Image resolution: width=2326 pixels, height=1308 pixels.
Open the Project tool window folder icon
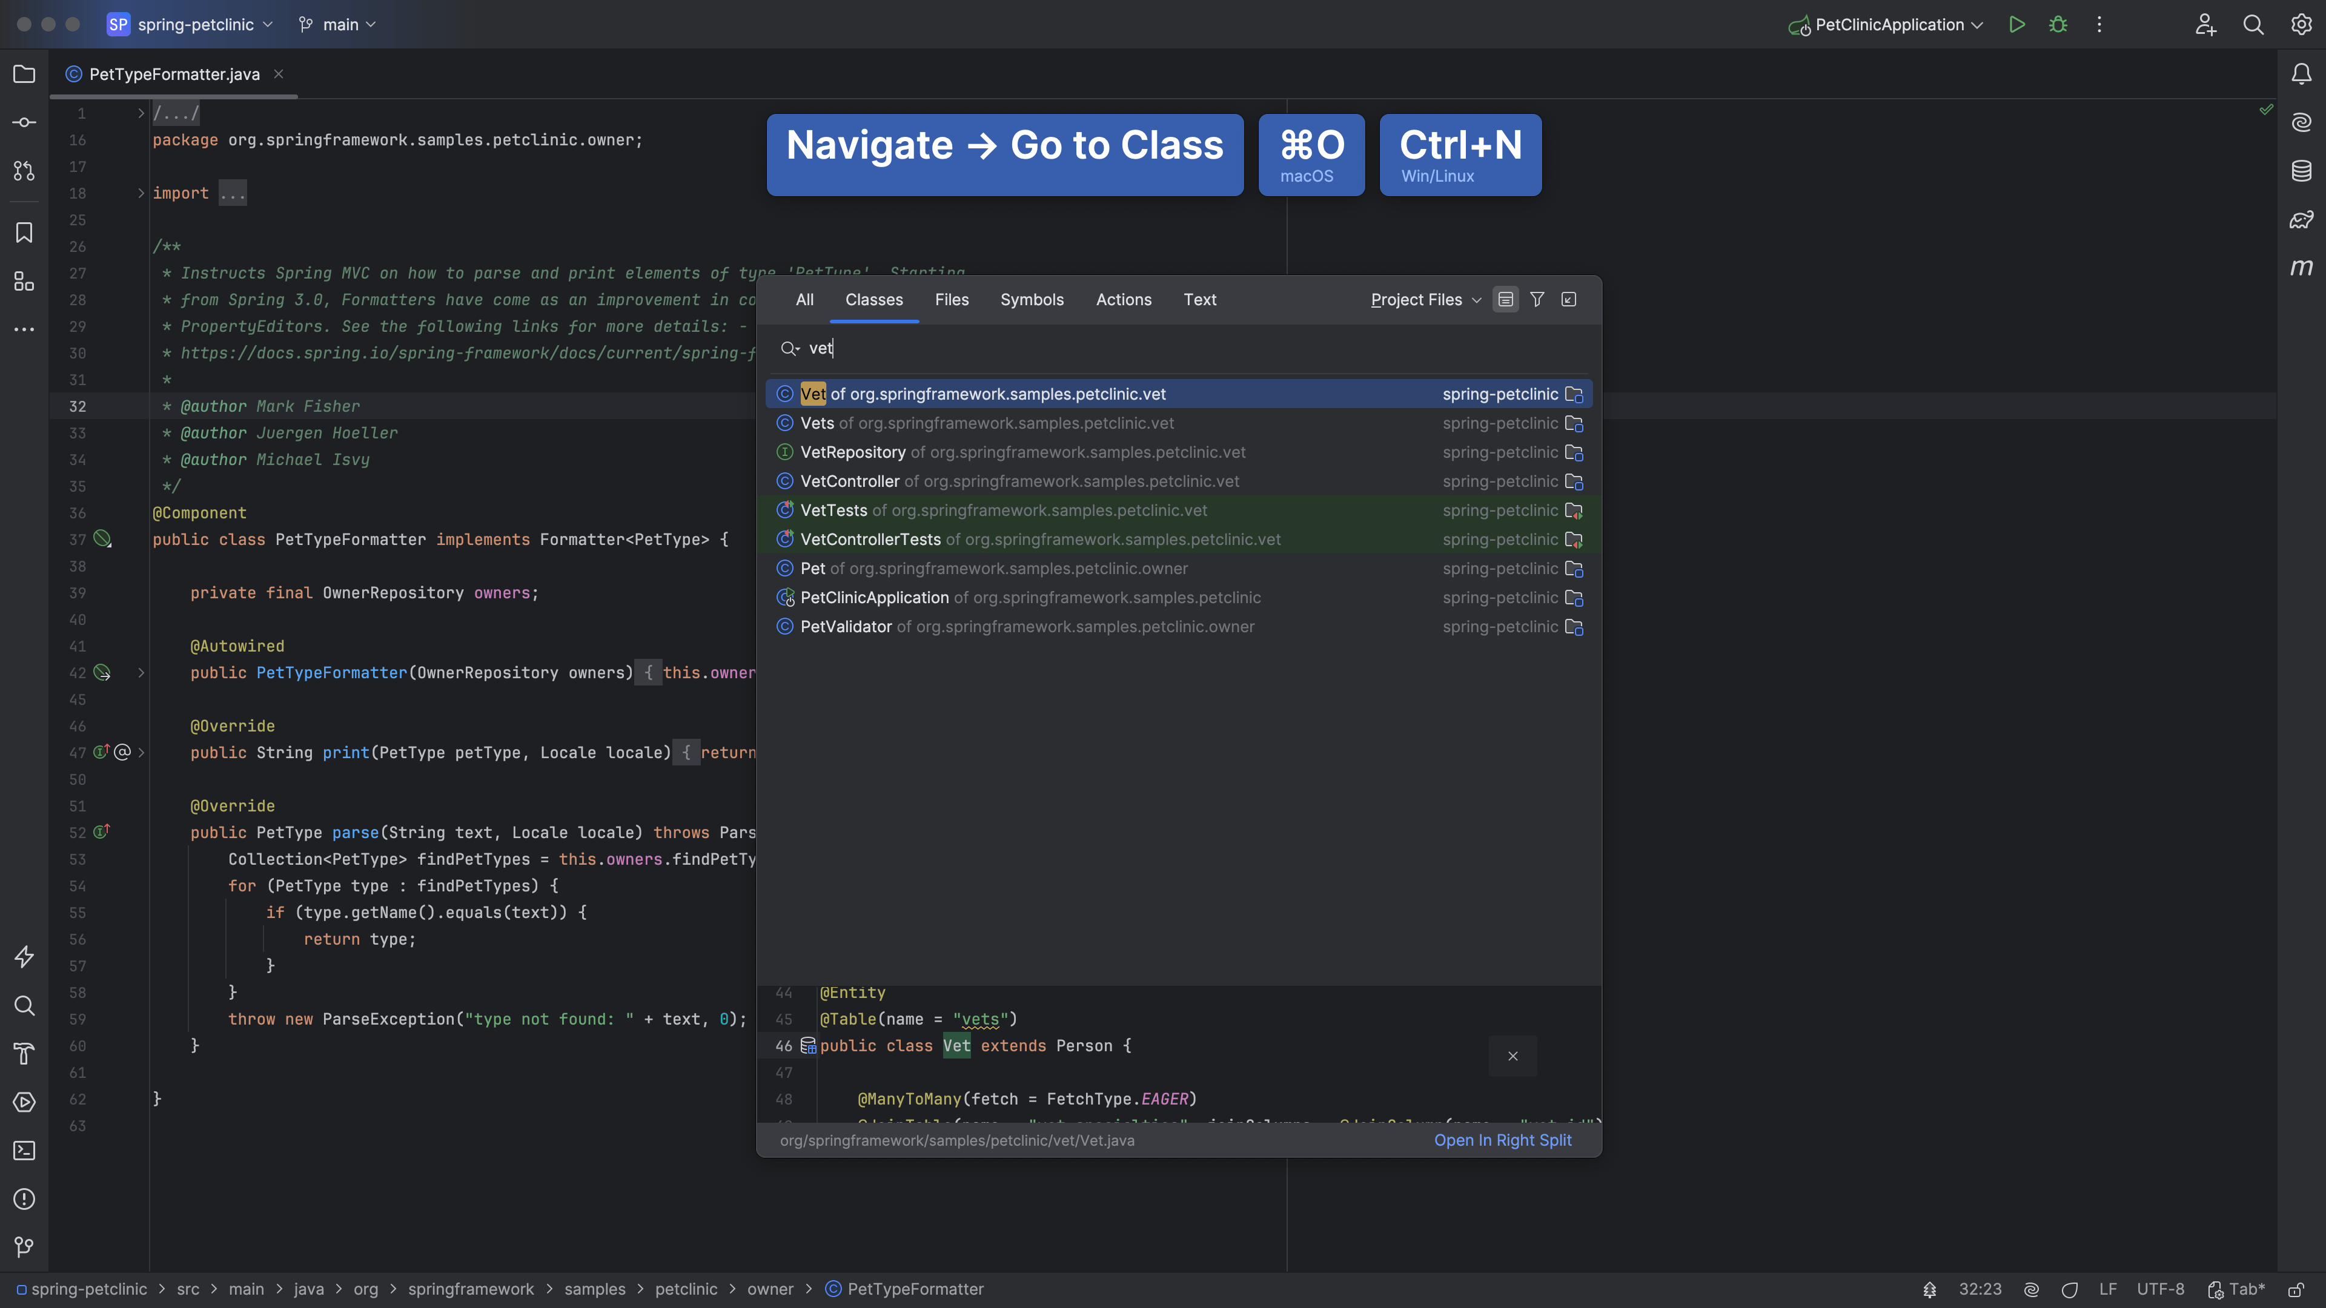click(x=24, y=74)
